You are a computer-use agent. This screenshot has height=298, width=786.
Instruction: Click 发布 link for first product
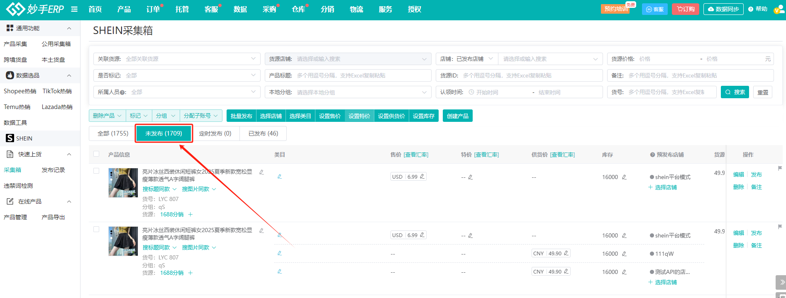coord(756,174)
